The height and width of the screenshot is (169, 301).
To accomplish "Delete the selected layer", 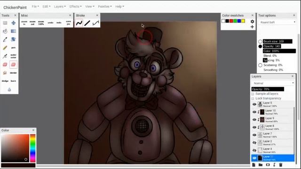I will pyautogui.click(x=281, y=165).
